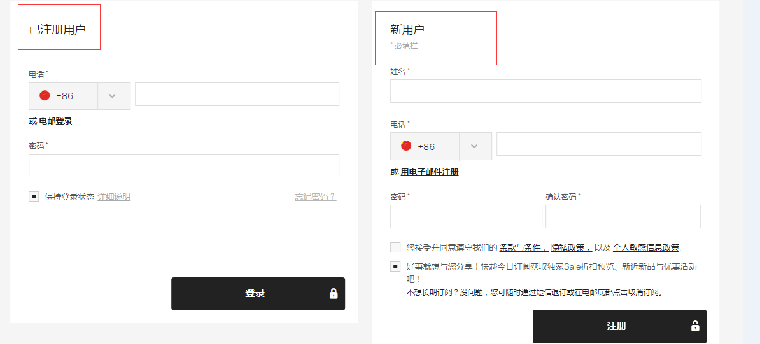Toggle the 保持登录状态 checkbox
Viewport: 760px width, 344px height.
point(34,196)
